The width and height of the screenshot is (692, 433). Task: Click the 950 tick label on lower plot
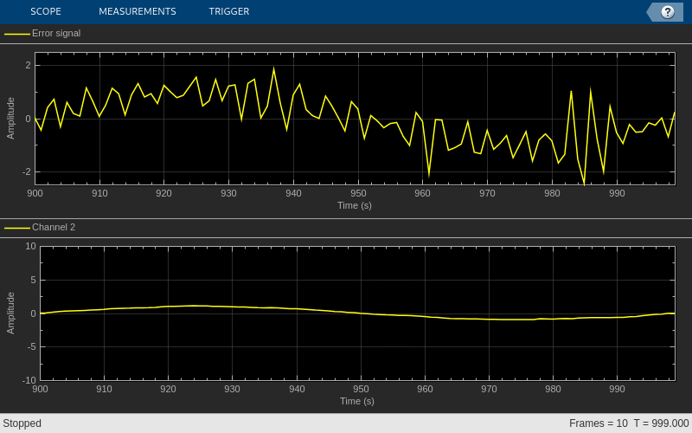tap(361, 389)
